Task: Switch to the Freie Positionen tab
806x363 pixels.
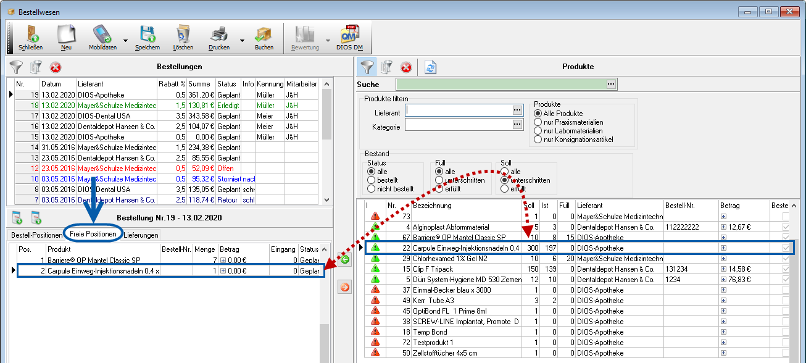Action: pyautogui.click(x=93, y=234)
